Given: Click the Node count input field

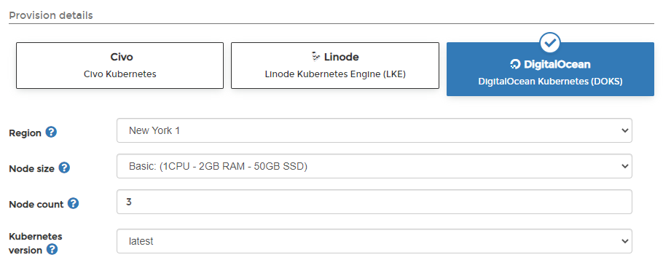Looking at the screenshot, I should (x=374, y=202).
